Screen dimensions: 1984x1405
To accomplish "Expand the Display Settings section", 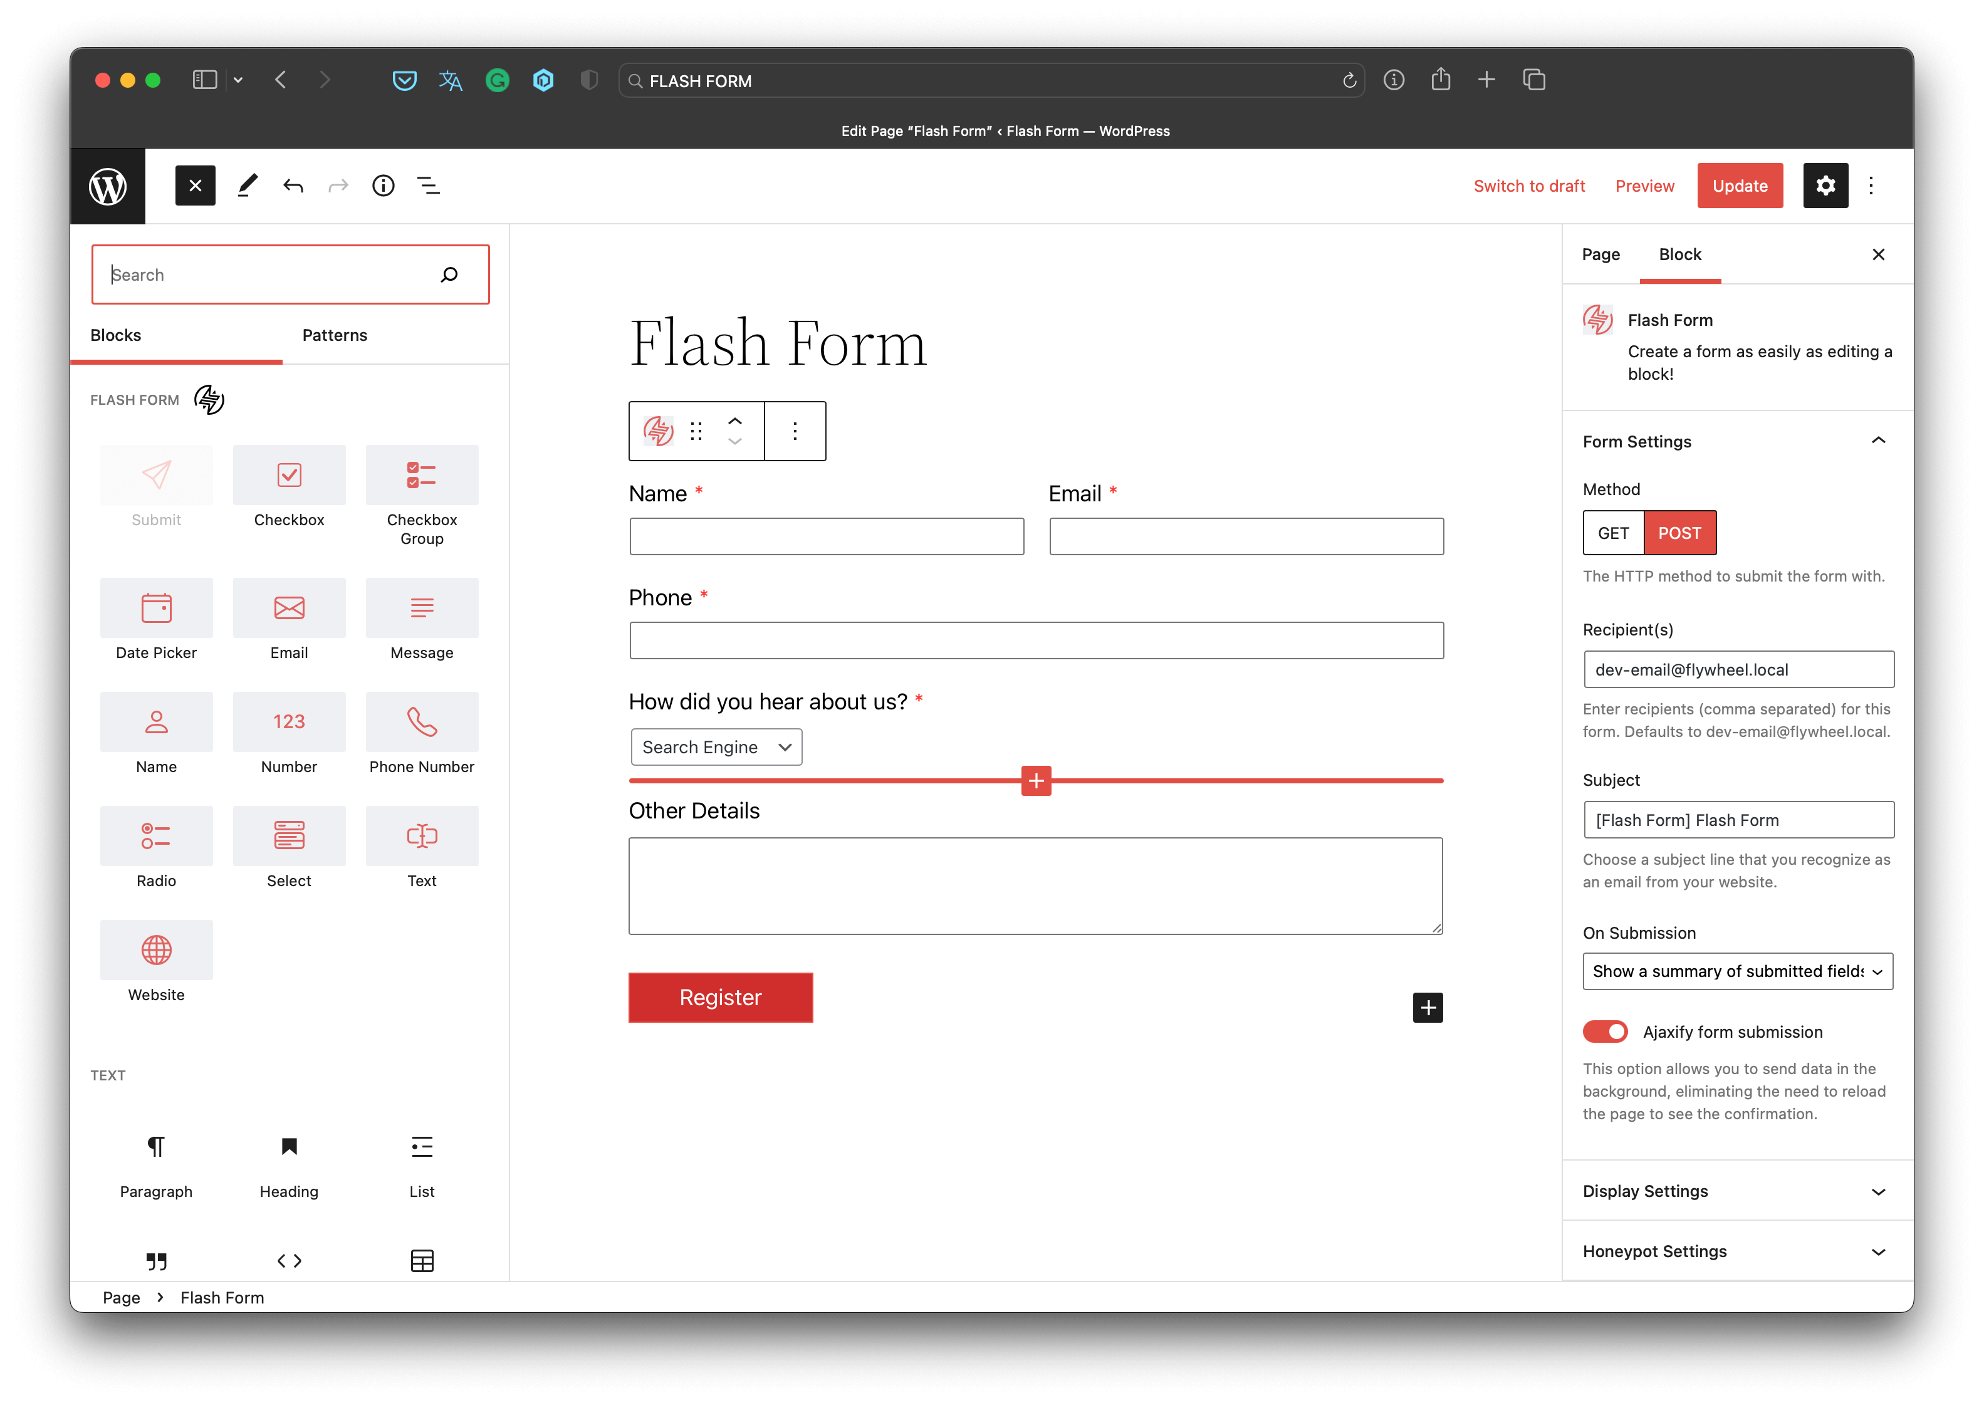I will [1738, 1191].
